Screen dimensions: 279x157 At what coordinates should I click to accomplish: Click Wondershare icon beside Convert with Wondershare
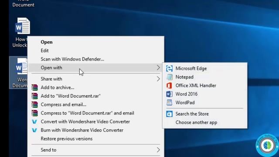[34, 122]
